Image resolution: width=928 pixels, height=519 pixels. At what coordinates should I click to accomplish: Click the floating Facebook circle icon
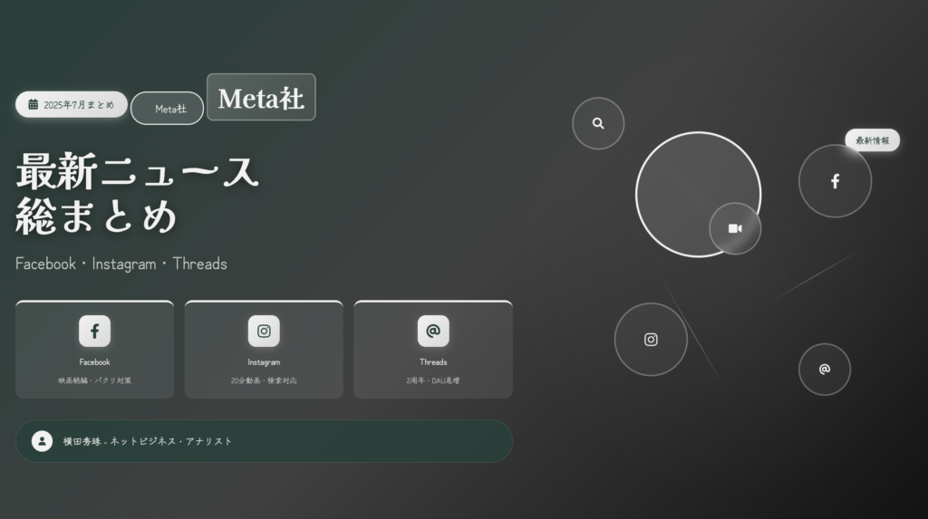(835, 181)
